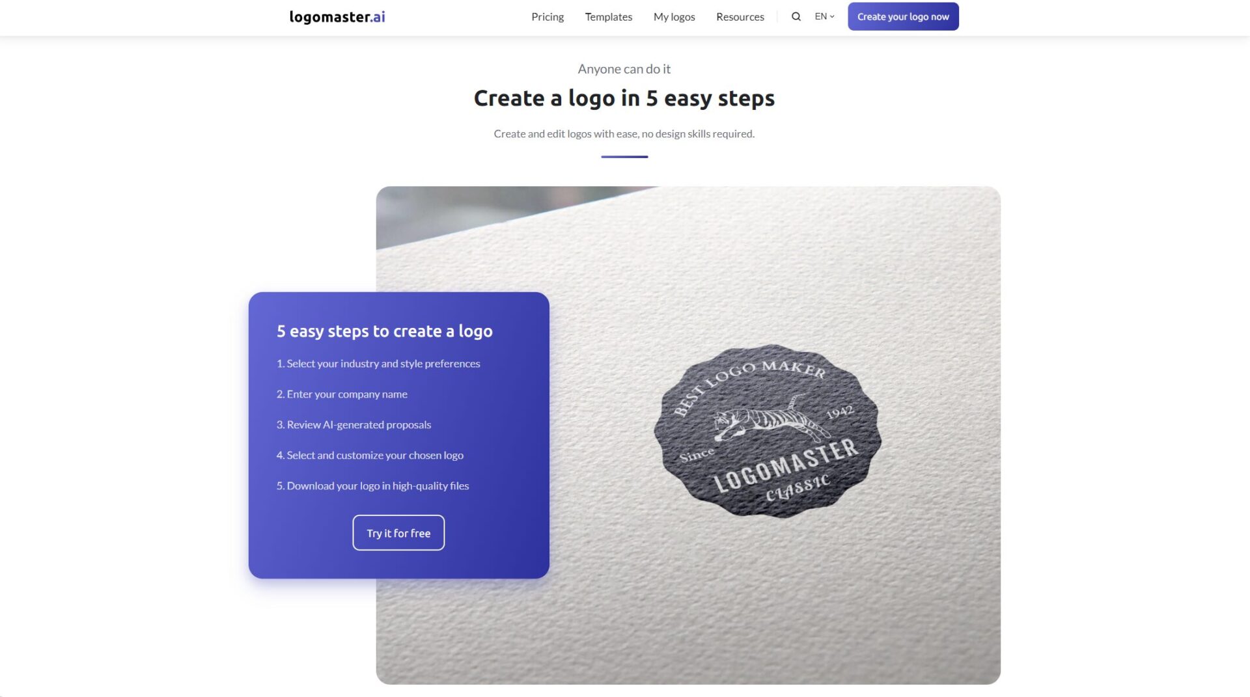1250x697 pixels.
Task: Click the search magnifier icon
Action: [x=796, y=17]
